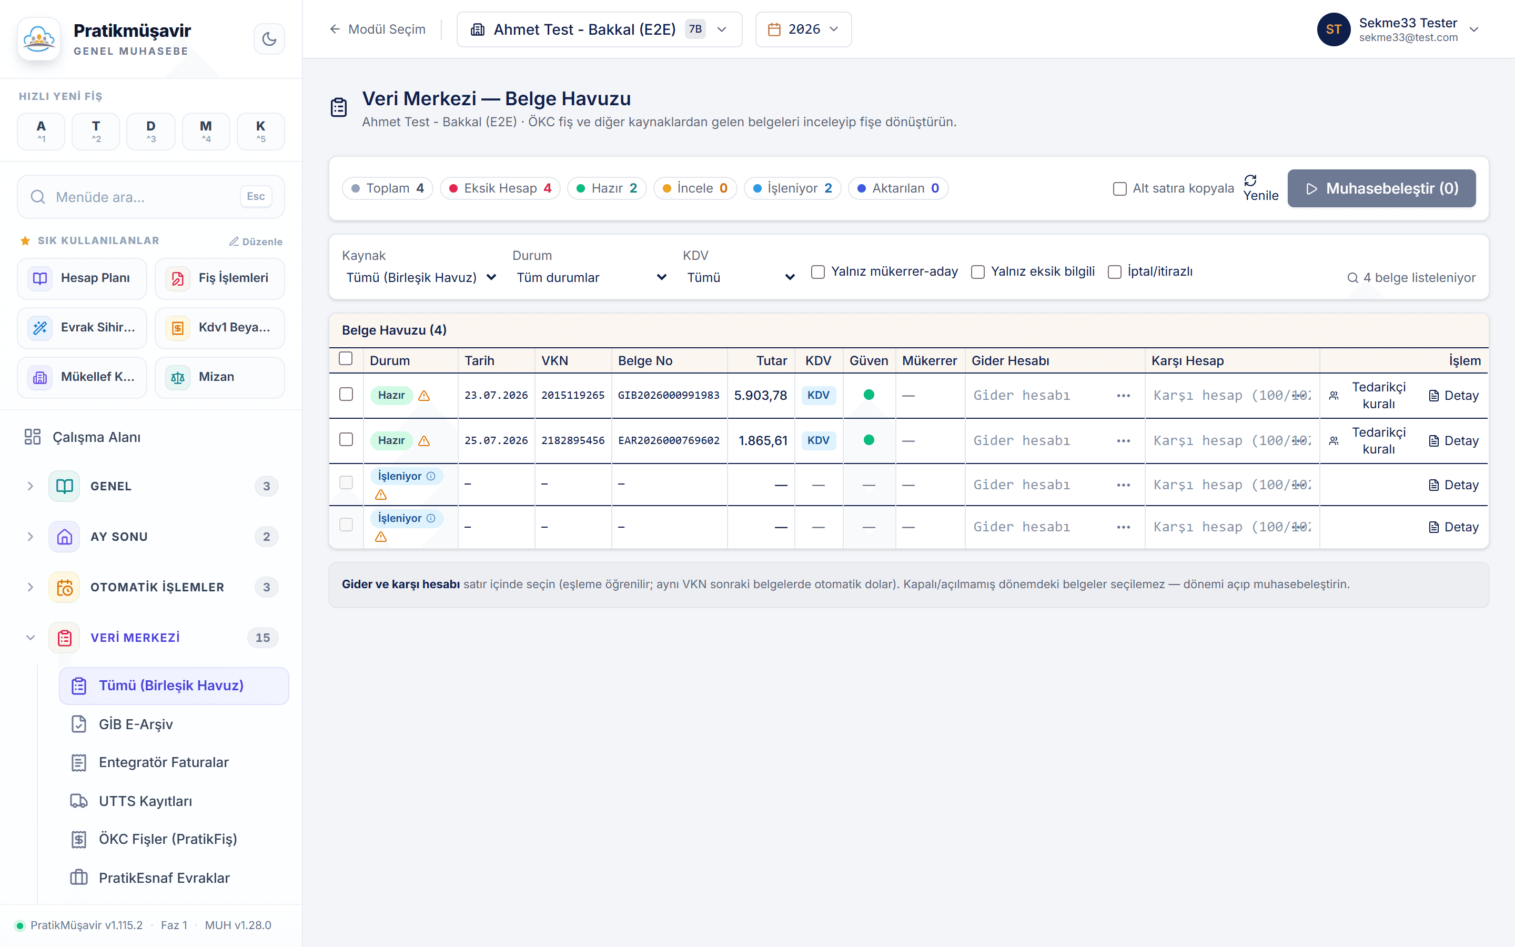This screenshot has height=947, width=1515.
Task: Filter by İşleniyor 2 status chip
Action: pos(793,188)
